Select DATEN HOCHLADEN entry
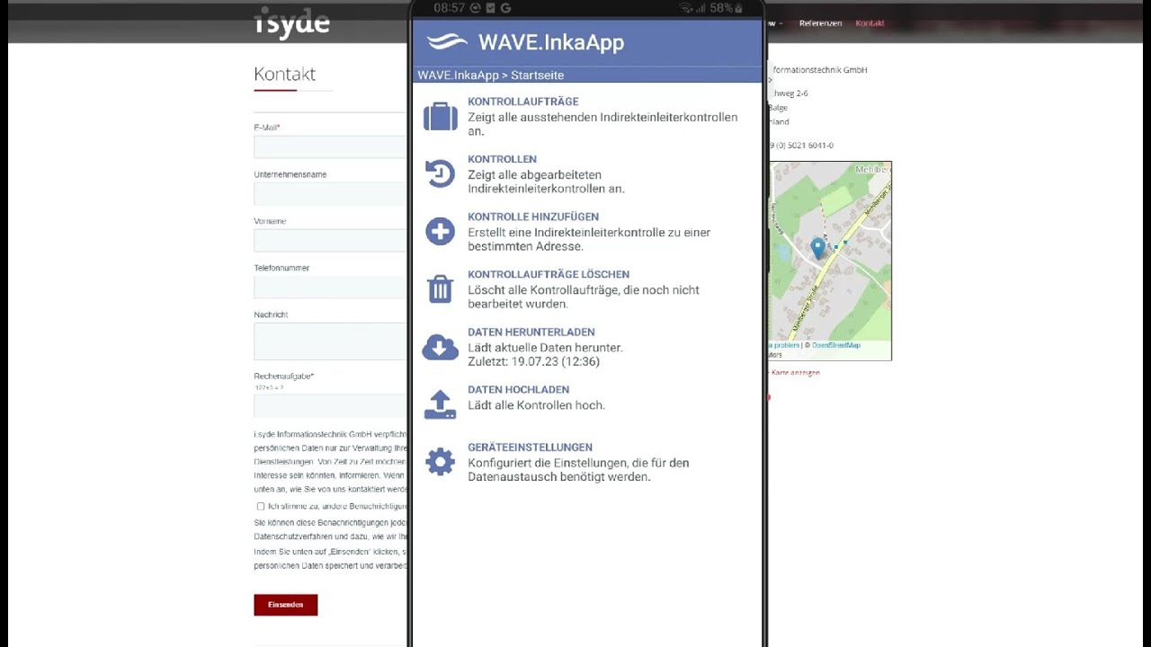This screenshot has width=1151, height=647. click(x=518, y=389)
